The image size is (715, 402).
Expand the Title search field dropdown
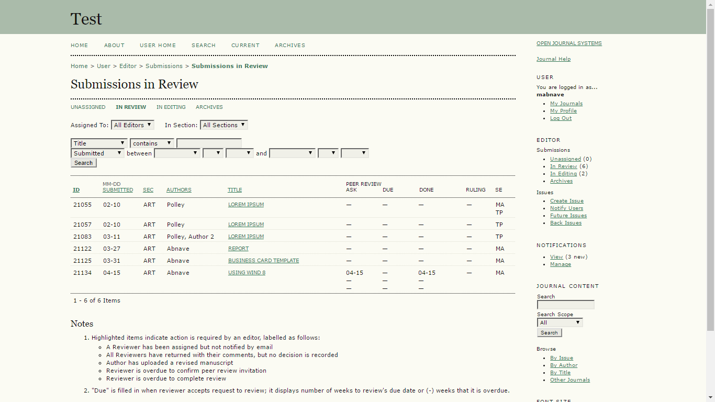[x=99, y=143]
